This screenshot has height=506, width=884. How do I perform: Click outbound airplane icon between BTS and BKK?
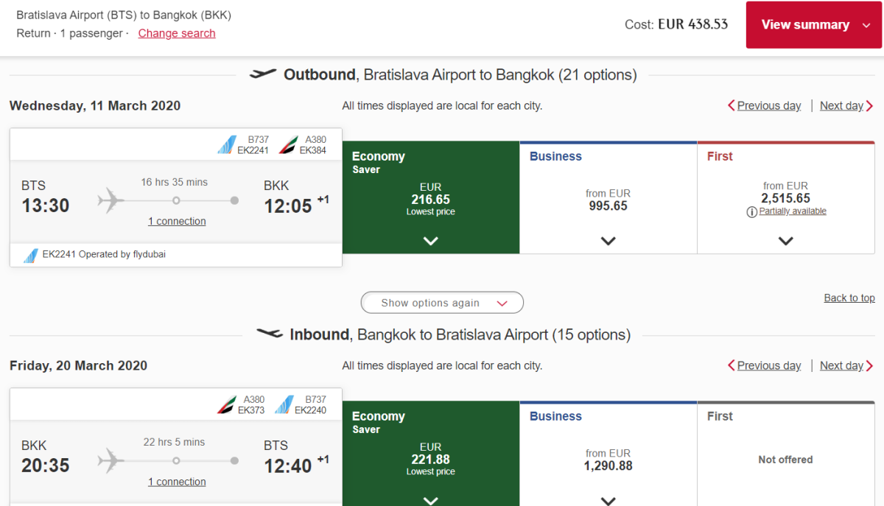click(x=111, y=200)
